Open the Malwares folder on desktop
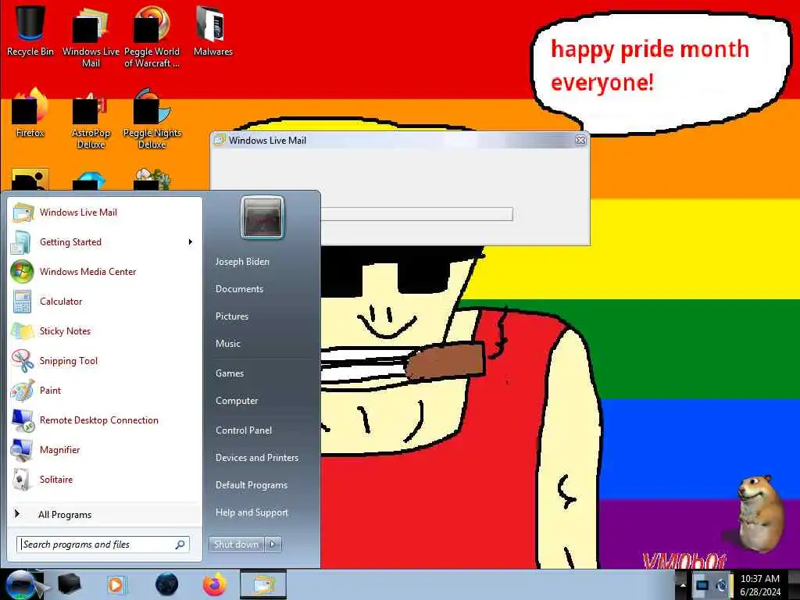This screenshot has width=800, height=600. (x=212, y=30)
